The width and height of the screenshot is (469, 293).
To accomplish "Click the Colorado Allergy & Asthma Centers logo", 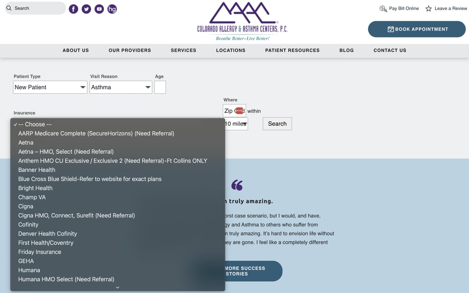I will click(x=242, y=21).
